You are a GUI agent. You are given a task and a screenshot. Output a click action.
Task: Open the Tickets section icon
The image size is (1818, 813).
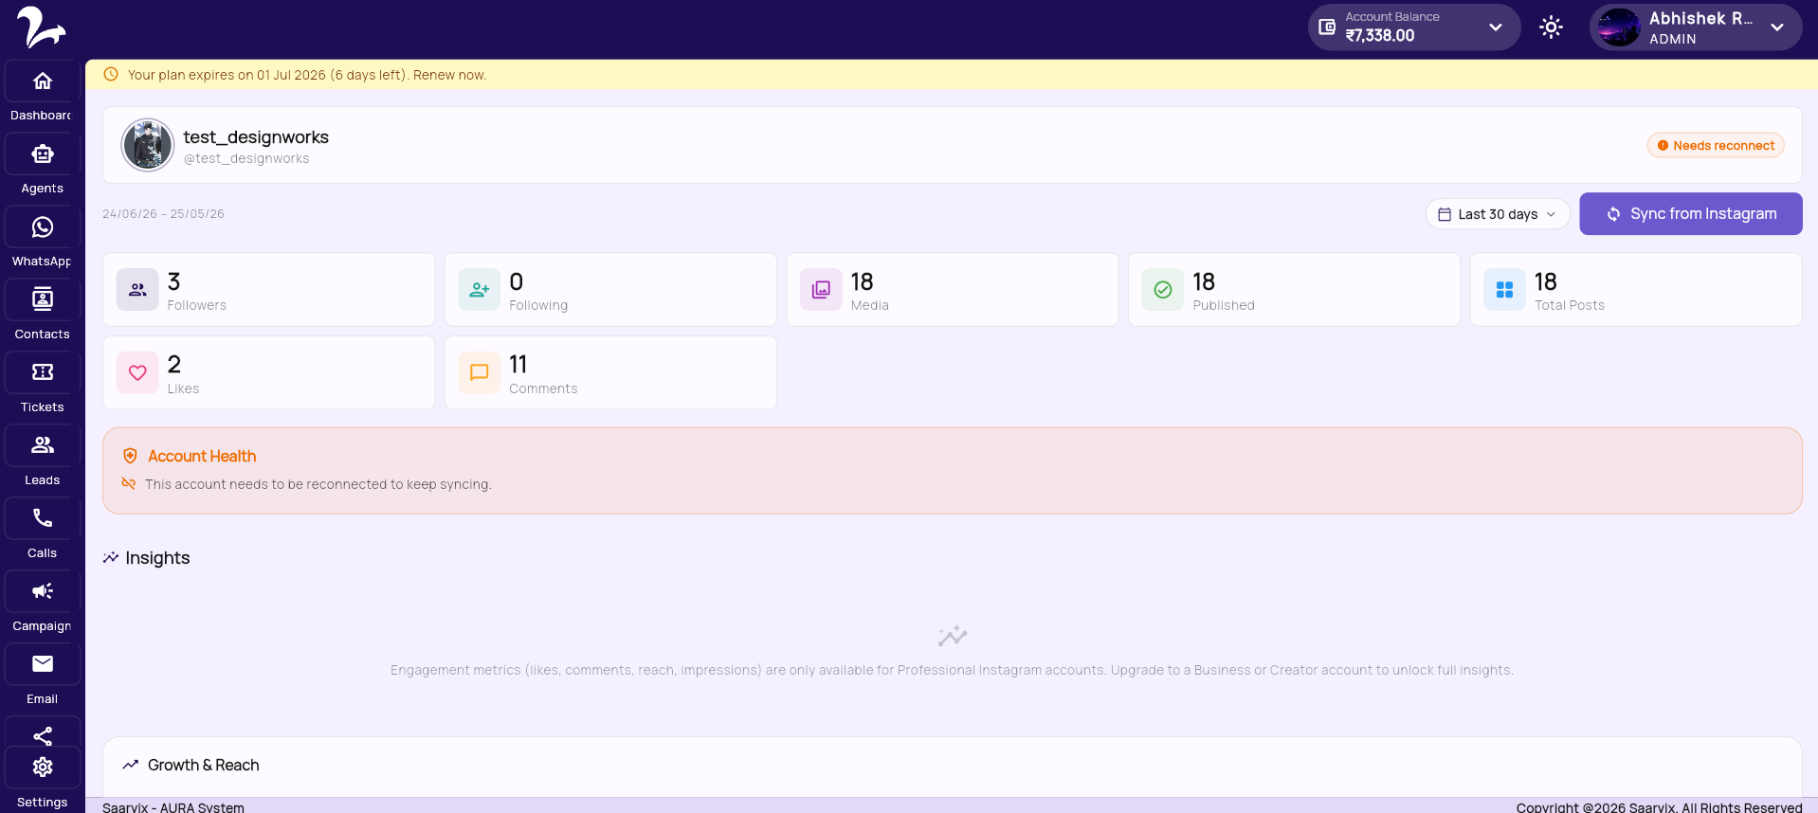click(x=43, y=373)
